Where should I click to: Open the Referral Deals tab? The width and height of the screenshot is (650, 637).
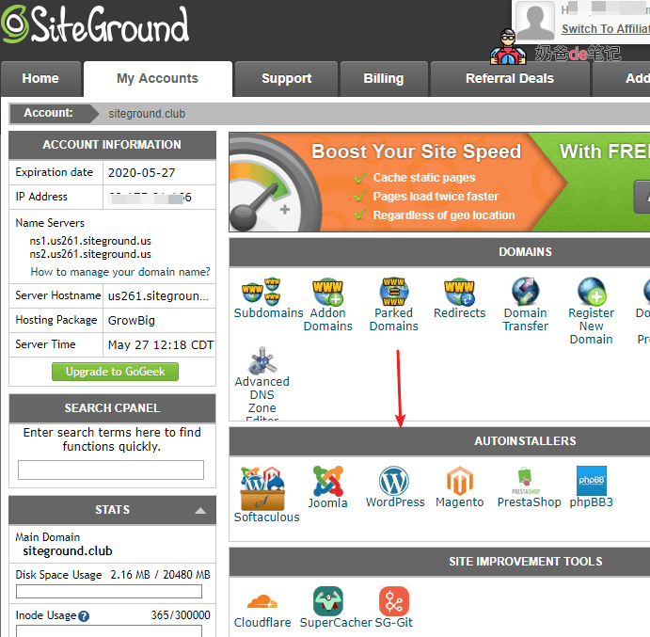510,78
